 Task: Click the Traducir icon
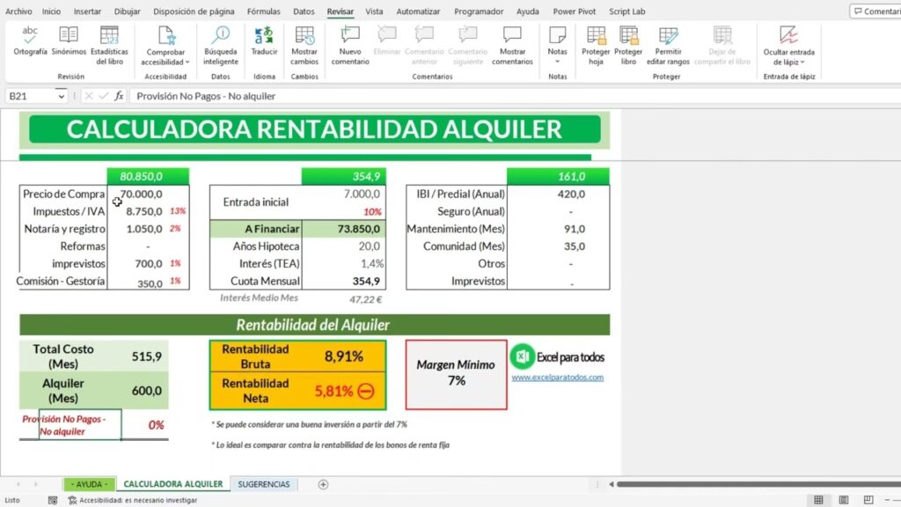[x=264, y=40]
